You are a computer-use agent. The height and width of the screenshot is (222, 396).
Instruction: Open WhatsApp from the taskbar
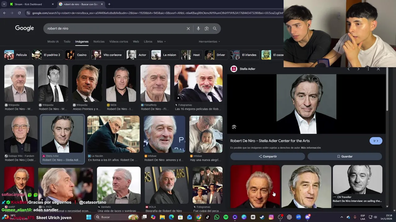click(x=217, y=217)
